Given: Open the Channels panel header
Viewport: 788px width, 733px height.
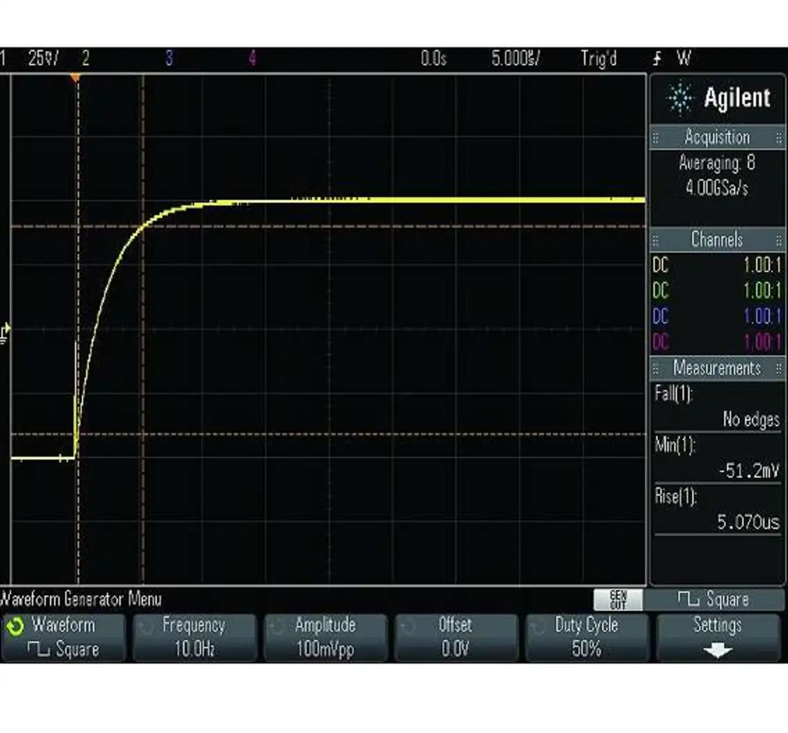Looking at the screenshot, I should coord(717,240).
